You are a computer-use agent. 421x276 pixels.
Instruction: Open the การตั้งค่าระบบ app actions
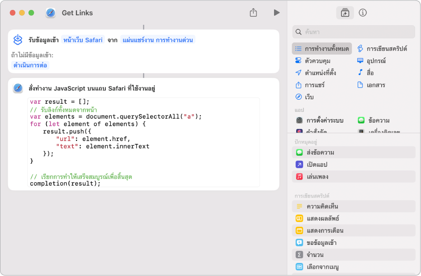[x=320, y=120]
